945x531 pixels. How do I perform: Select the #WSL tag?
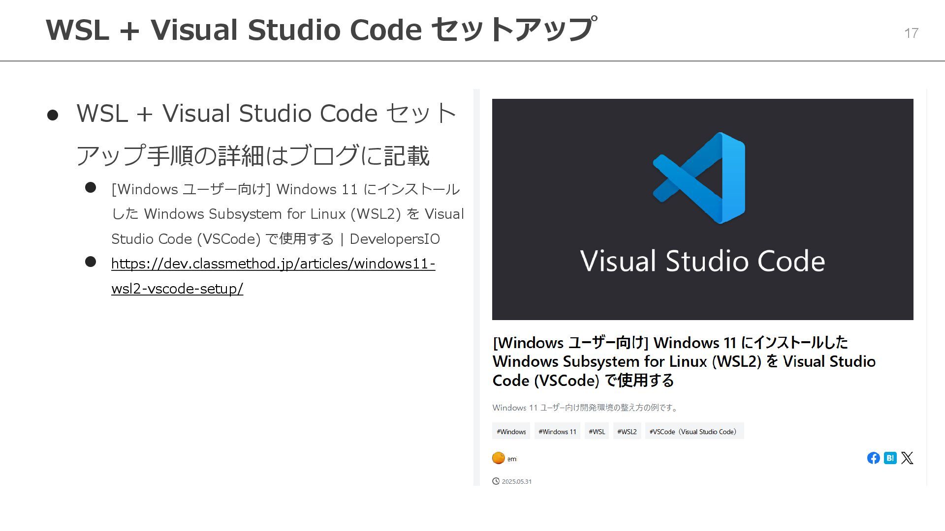[597, 431]
